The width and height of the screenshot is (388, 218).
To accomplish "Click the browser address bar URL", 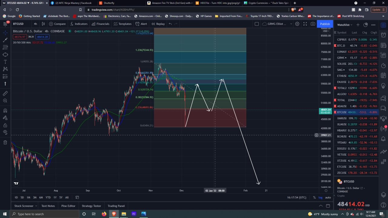I will 113,10.
